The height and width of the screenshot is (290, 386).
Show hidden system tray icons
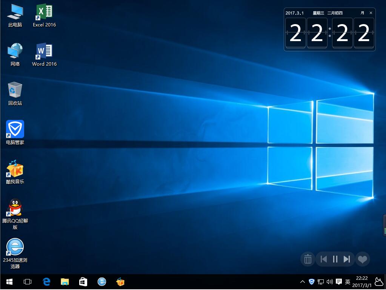(303, 282)
